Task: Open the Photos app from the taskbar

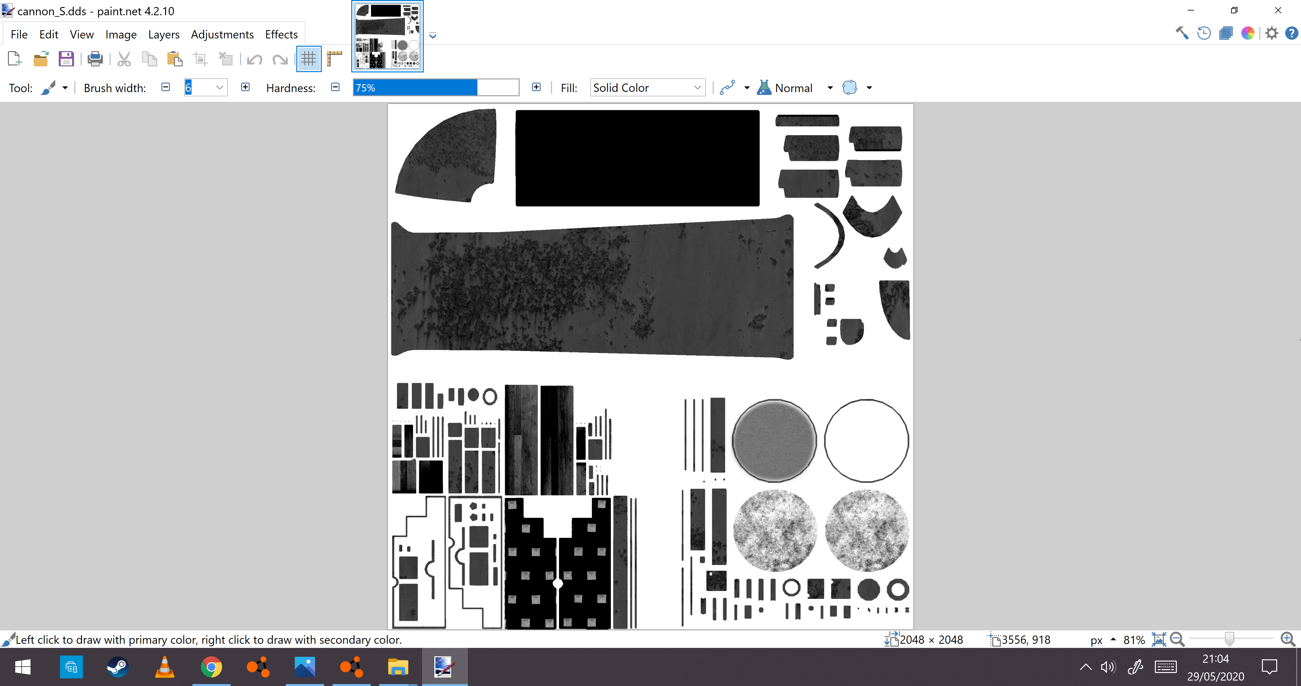Action: (305, 667)
